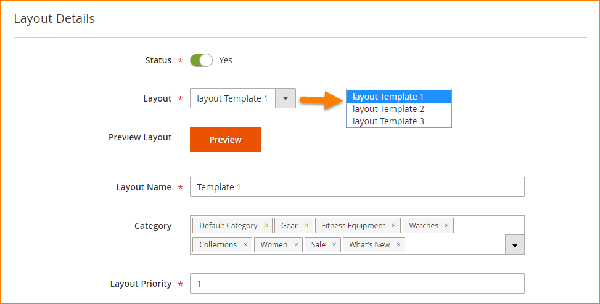
Task: Click the Default Category tag label
Action: pyautogui.click(x=228, y=226)
